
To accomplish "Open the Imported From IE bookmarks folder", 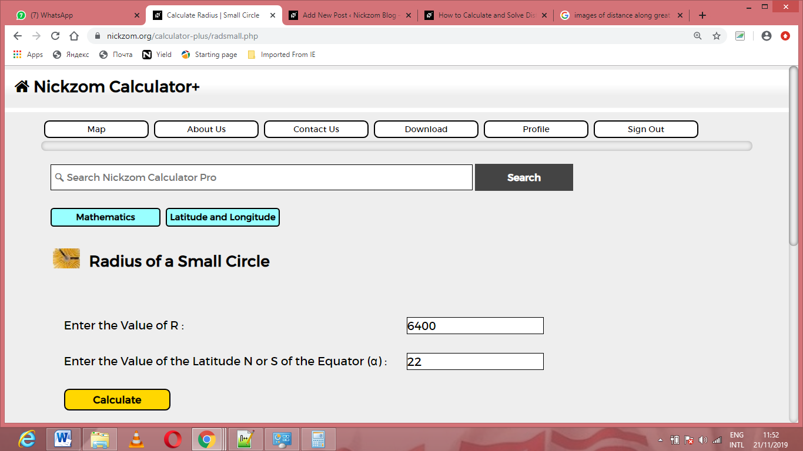I will [x=282, y=55].
